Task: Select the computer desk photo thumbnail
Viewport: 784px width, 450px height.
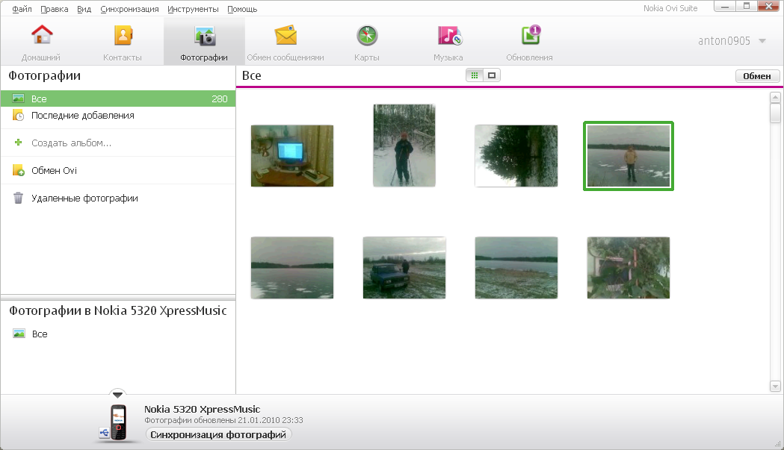Action: (292, 156)
